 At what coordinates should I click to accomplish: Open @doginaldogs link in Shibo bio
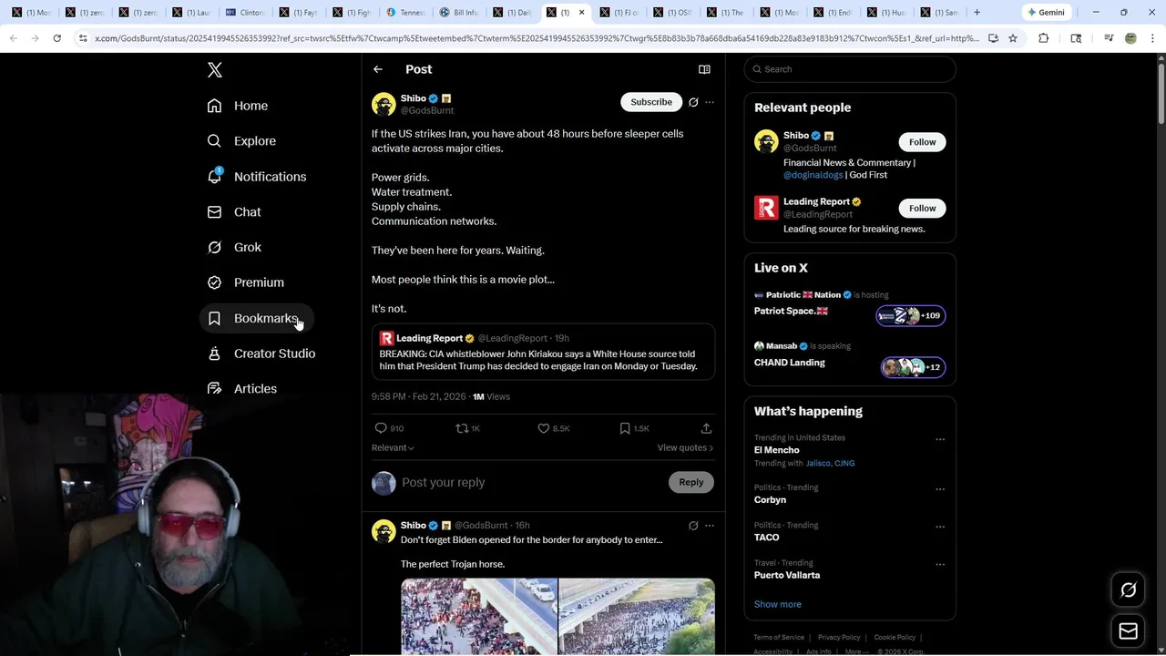pos(813,175)
